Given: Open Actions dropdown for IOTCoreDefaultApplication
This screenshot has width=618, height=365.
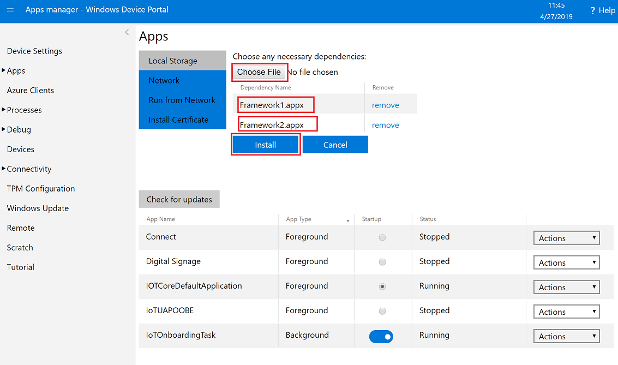Looking at the screenshot, I should 566,287.
